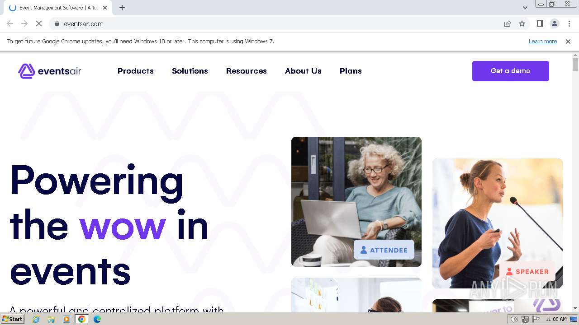Go forward to next page
Screen dimensions: 579x325
24,23
